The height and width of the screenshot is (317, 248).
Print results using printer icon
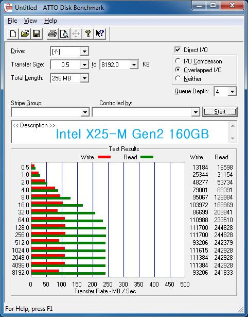point(52,34)
